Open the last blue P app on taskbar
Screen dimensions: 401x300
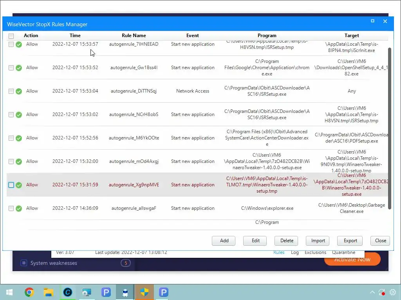[163, 292]
